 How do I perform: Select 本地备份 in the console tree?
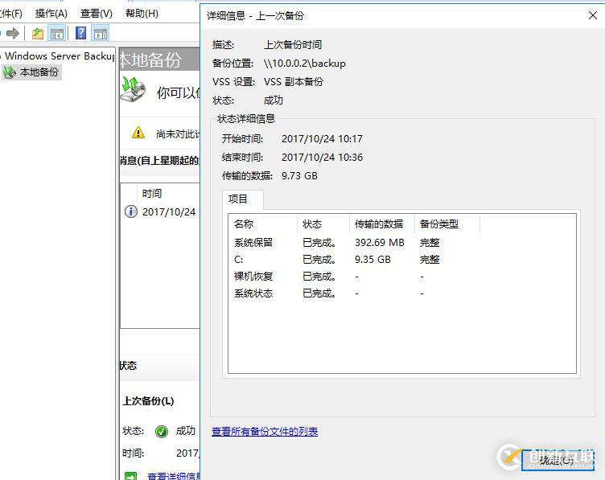[x=39, y=72]
